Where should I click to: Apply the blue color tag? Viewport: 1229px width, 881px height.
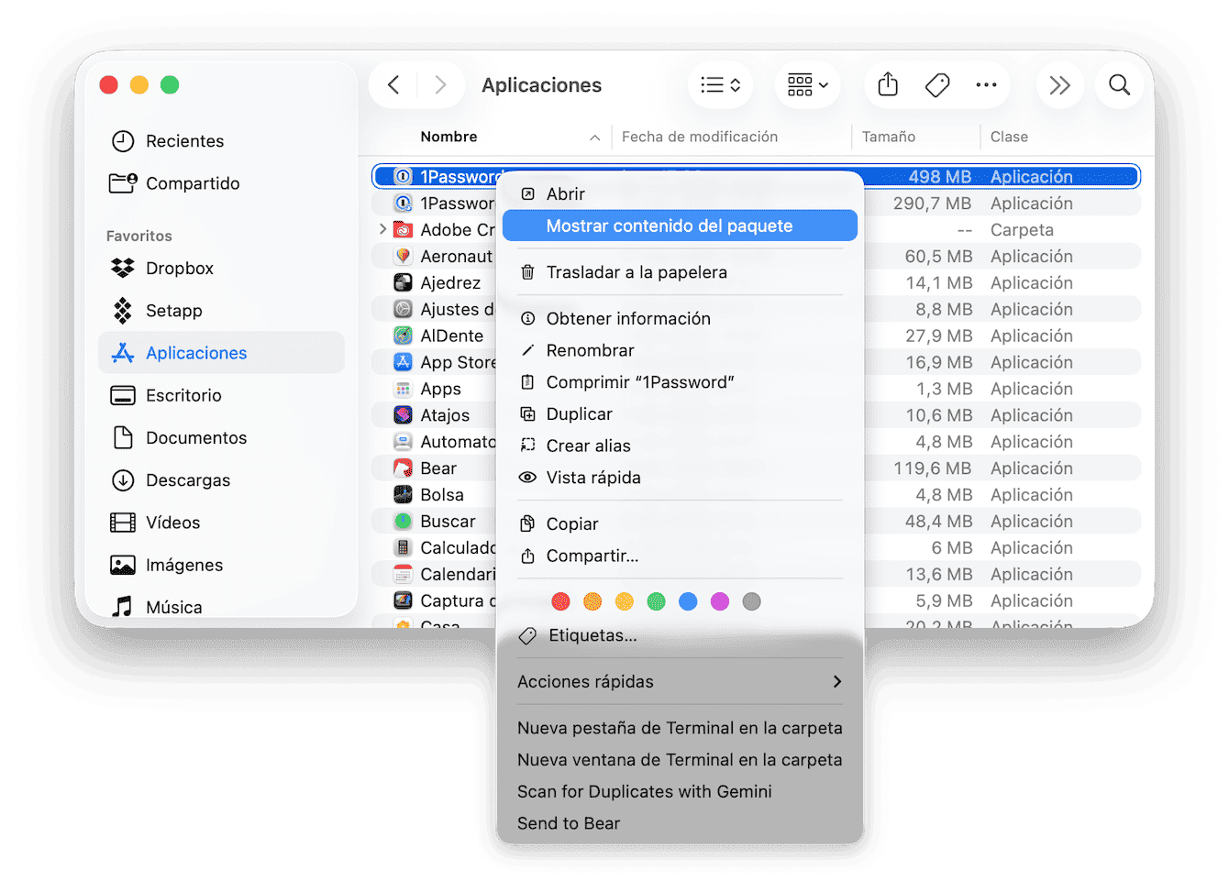(x=688, y=601)
